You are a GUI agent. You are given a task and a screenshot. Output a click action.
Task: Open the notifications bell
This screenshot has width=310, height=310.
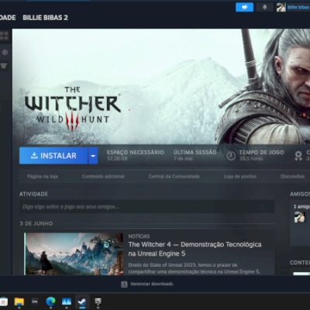[264, 7]
